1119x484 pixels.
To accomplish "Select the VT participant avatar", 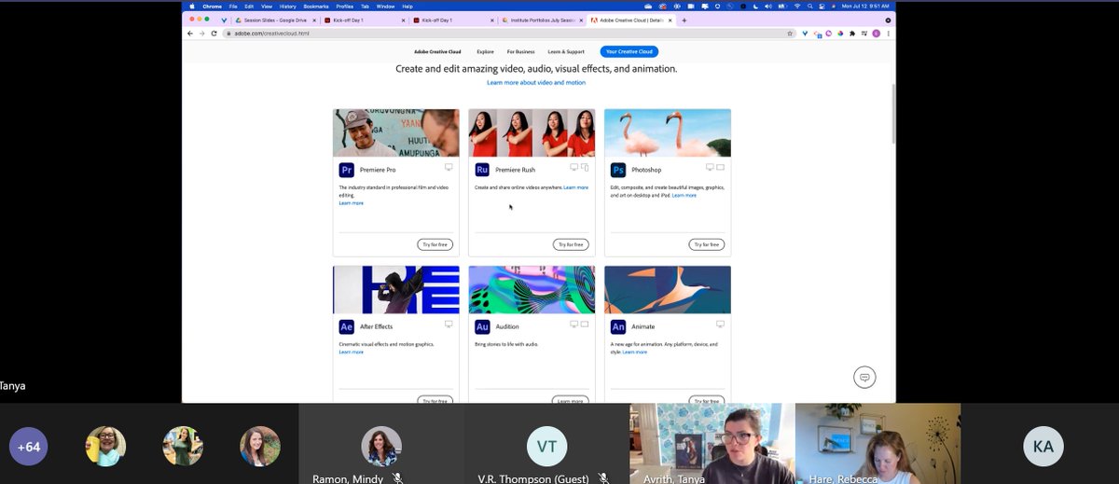I will coord(546,447).
